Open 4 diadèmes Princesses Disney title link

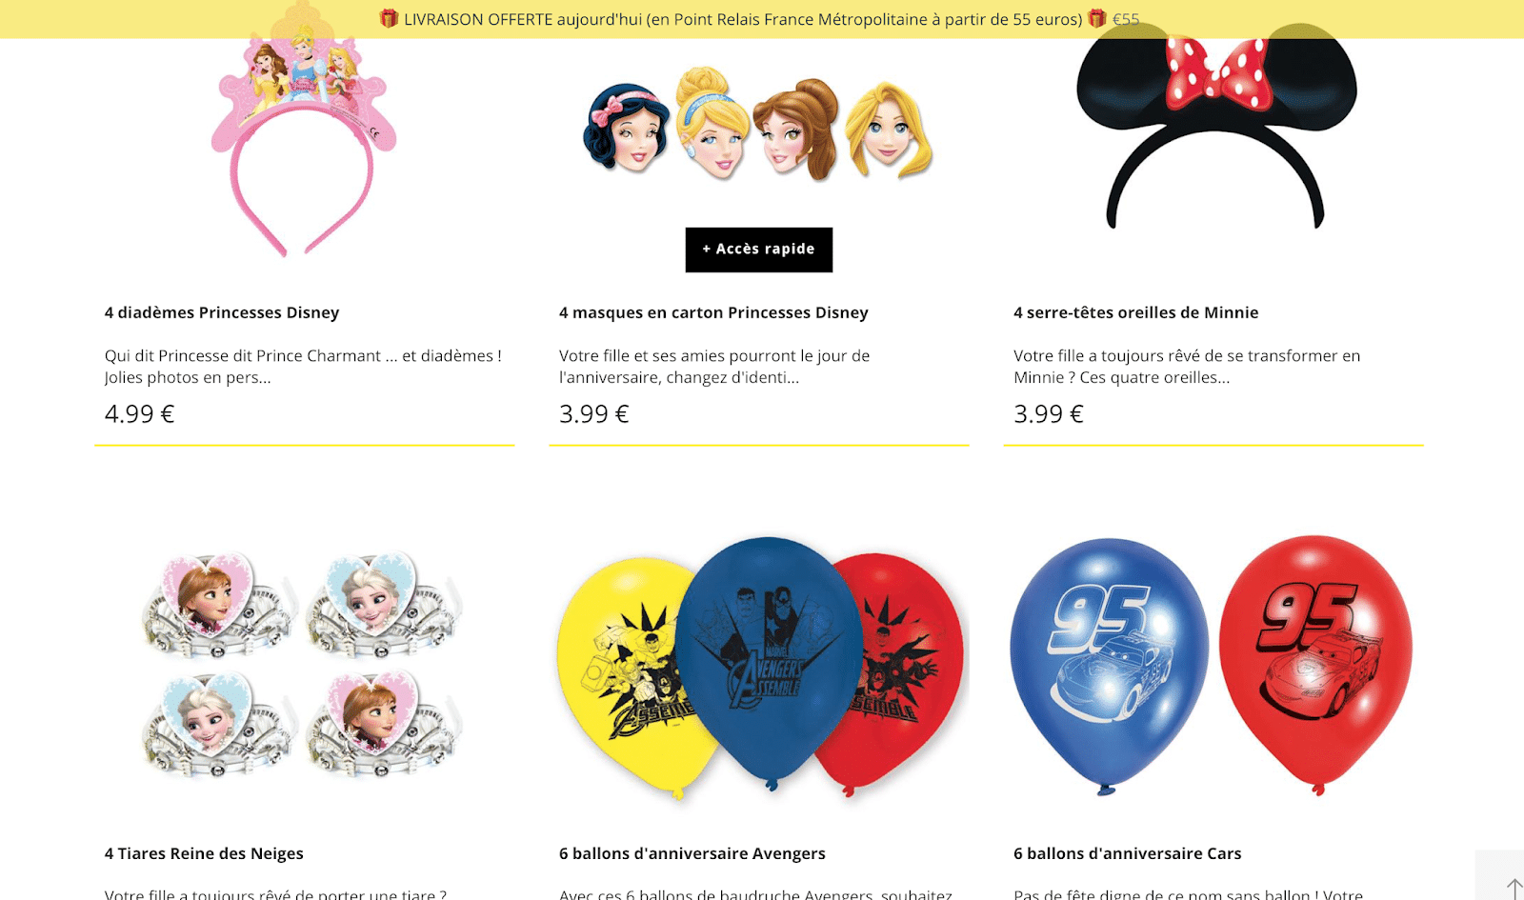point(222,312)
